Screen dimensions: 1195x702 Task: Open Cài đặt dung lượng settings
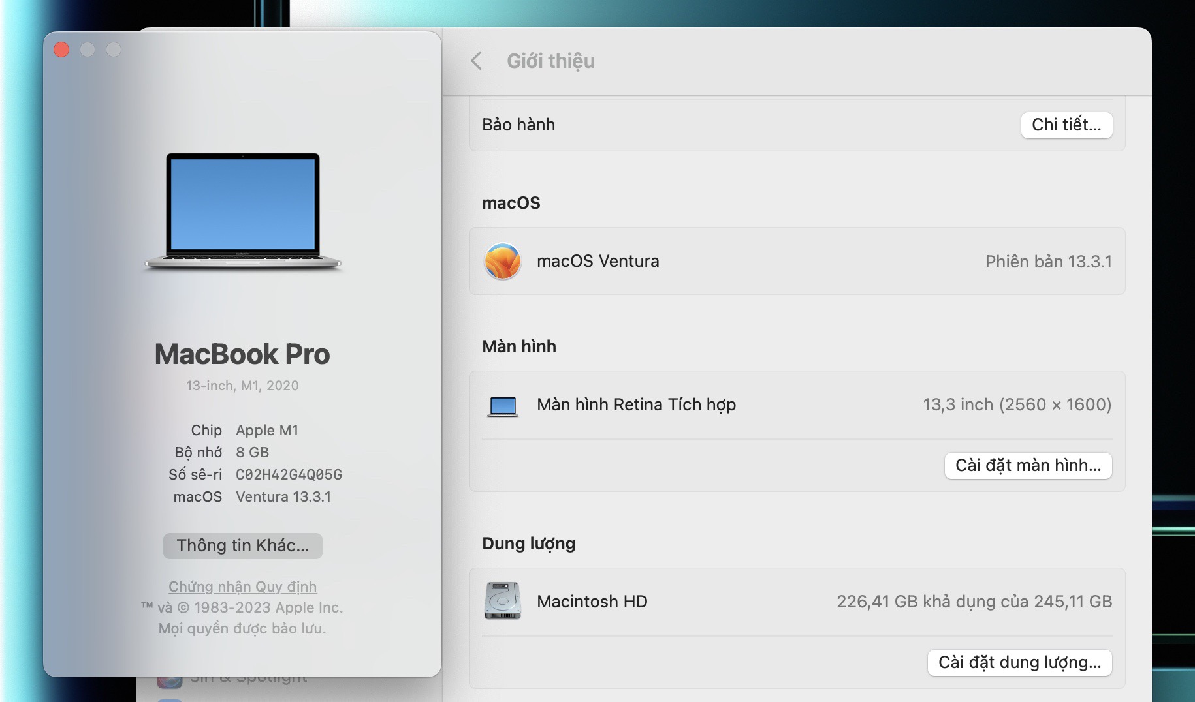coord(1019,662)
